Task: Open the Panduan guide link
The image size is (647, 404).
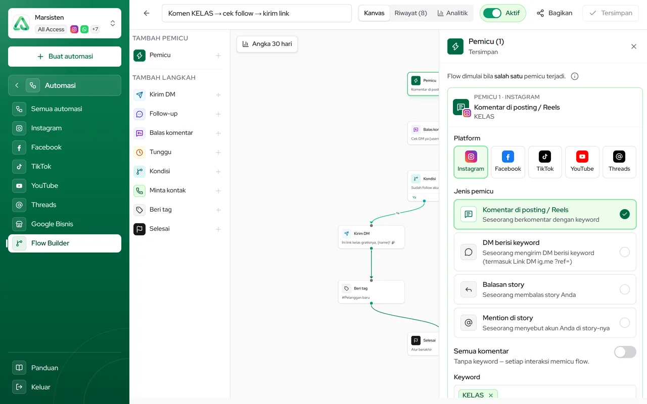Action: pyautogui.click(x=65, y=368)
